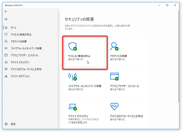Click the wireless firewall icon in sidebar
The width and height of the screenshot is (182, 132).
pos(6,48)
